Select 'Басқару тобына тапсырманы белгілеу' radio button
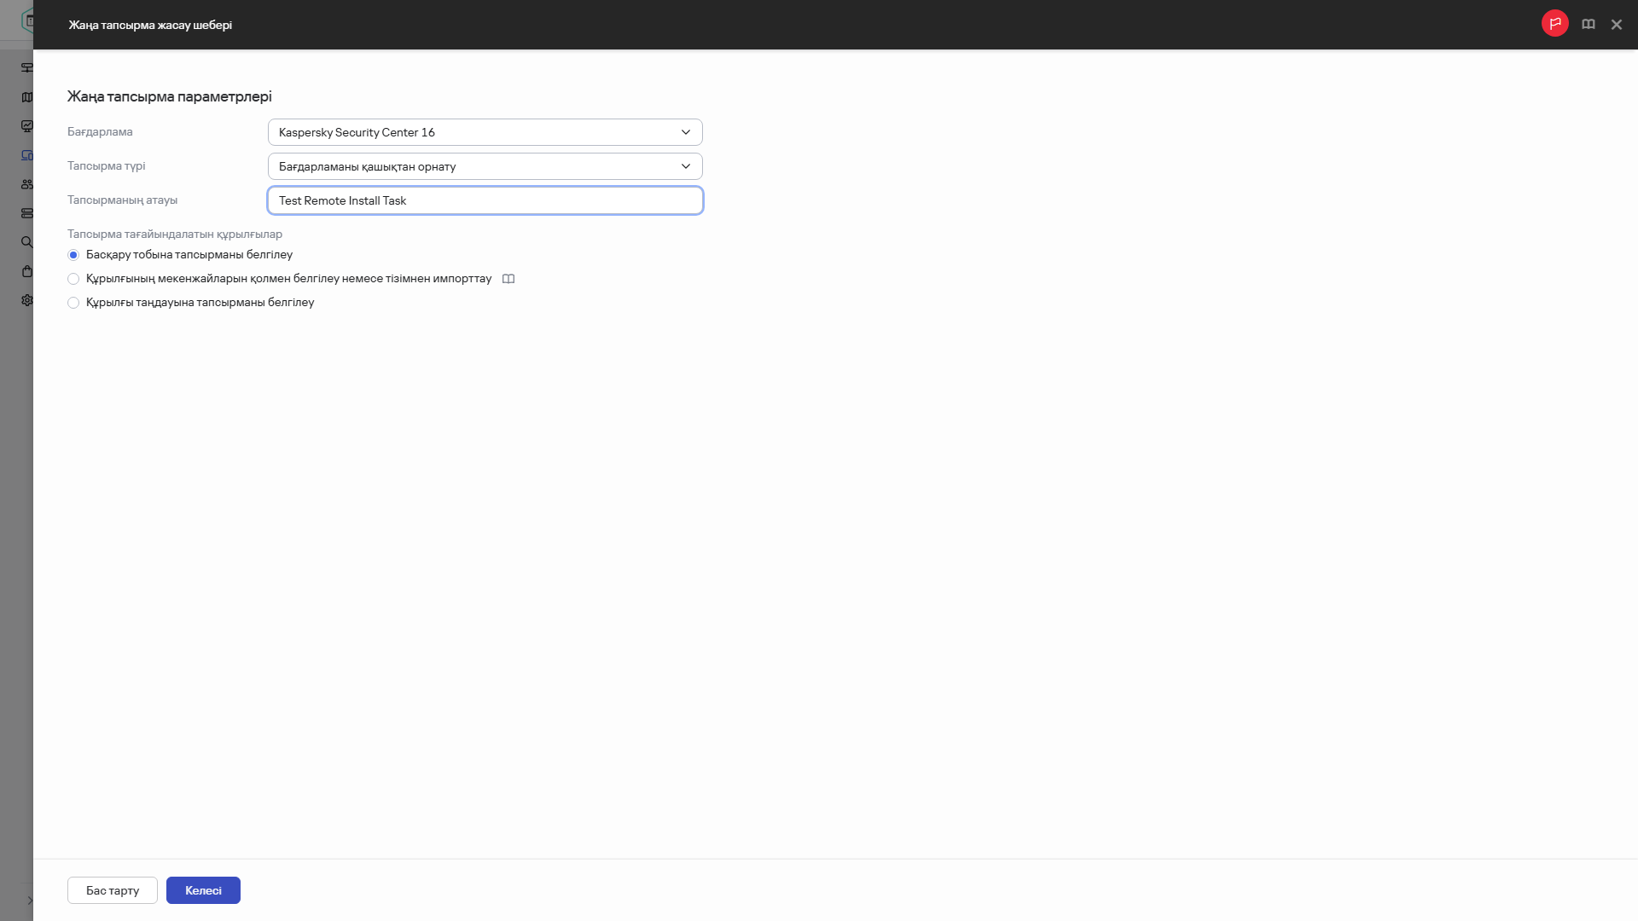 73,255
